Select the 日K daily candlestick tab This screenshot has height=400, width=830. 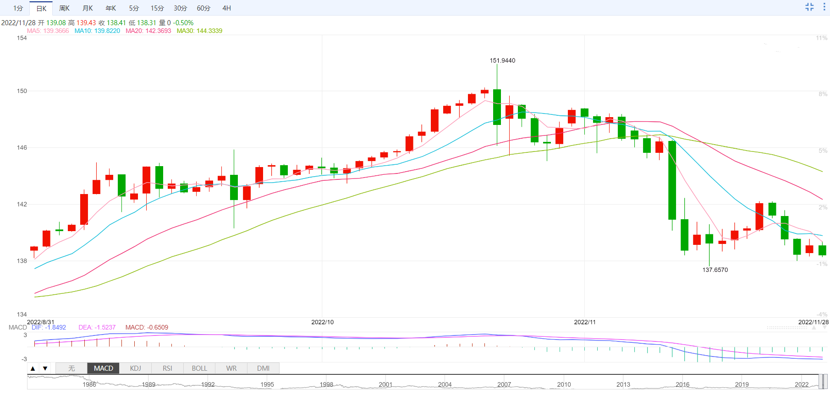tap(41, 8)
